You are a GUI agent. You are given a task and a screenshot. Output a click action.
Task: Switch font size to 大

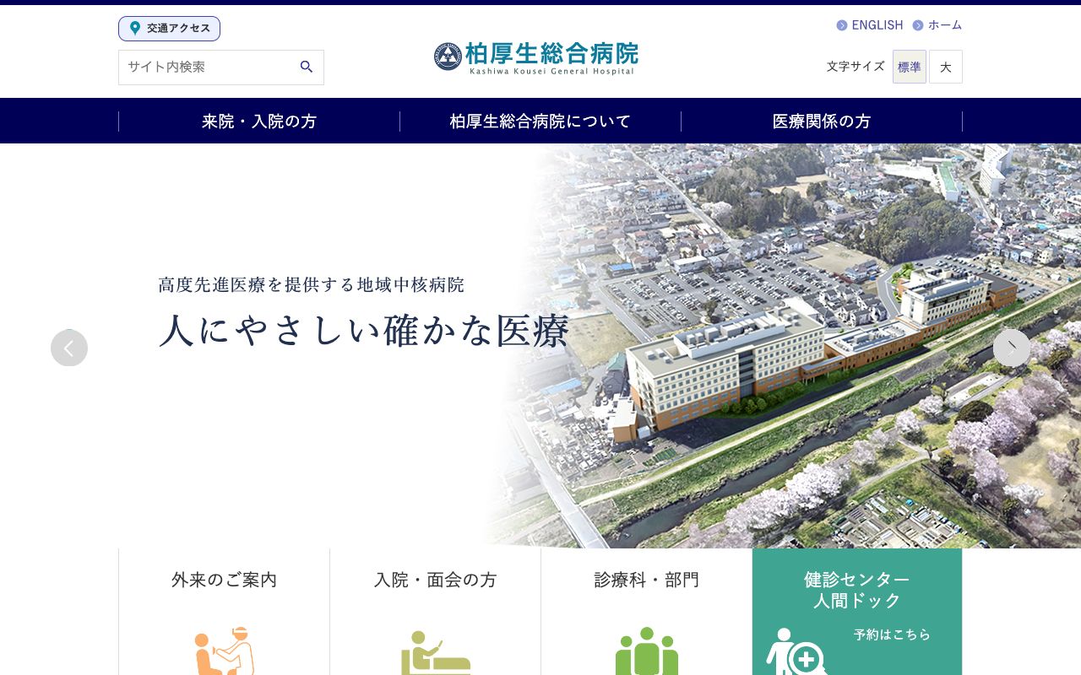point(946,67)
